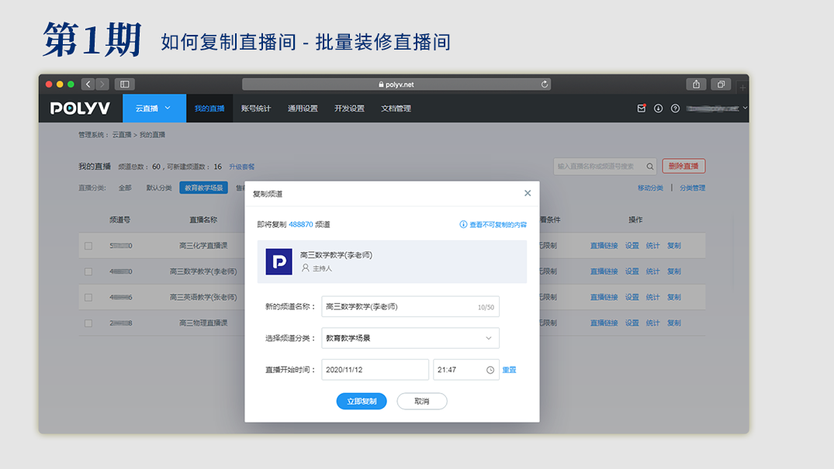Viewport: 834px width, 469px height.
Task: Select the checkbox for 高三英语教学(张老师)
Action: tap(88, 297)
